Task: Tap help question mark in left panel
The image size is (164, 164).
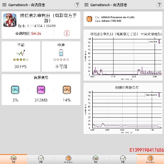Action: pyautogui.click(x=77, y=5)
